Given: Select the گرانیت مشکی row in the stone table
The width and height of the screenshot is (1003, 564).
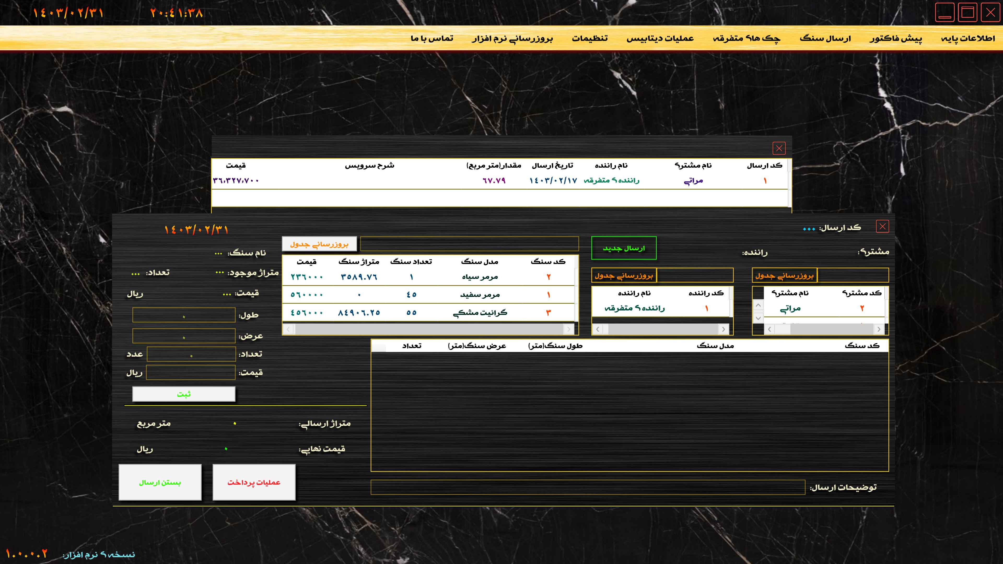Looking at the screenshot, I should (480, 313).
